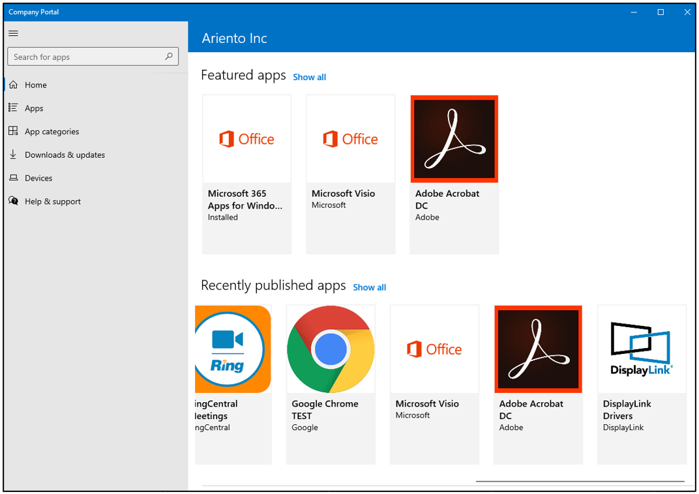Open DisplayLink Drivers app icon
The image size is (699, 494).
pyautogui.click(x=642, y=349)
